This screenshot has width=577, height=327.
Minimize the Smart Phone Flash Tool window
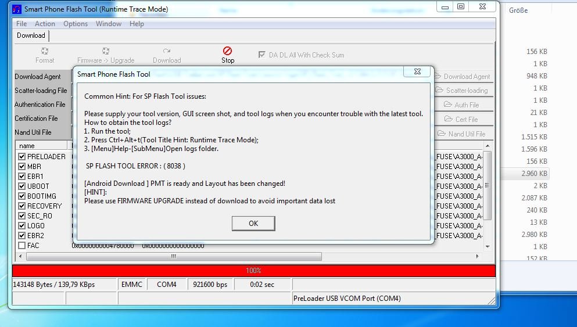click(x=445, y=7)
